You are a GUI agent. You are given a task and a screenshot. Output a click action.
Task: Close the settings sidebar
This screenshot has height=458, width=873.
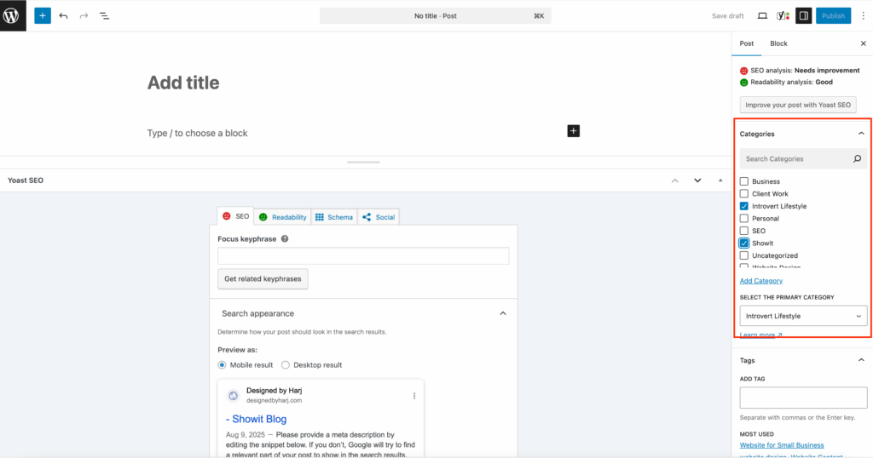(x=863, y=43)
